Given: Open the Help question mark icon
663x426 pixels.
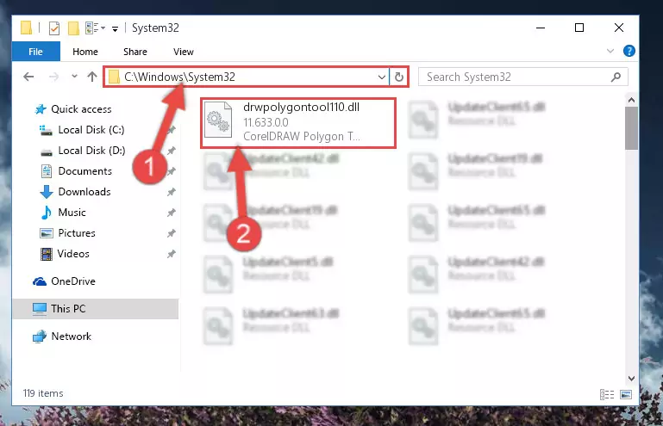Looking at the screenshot, I should point(629,51).
